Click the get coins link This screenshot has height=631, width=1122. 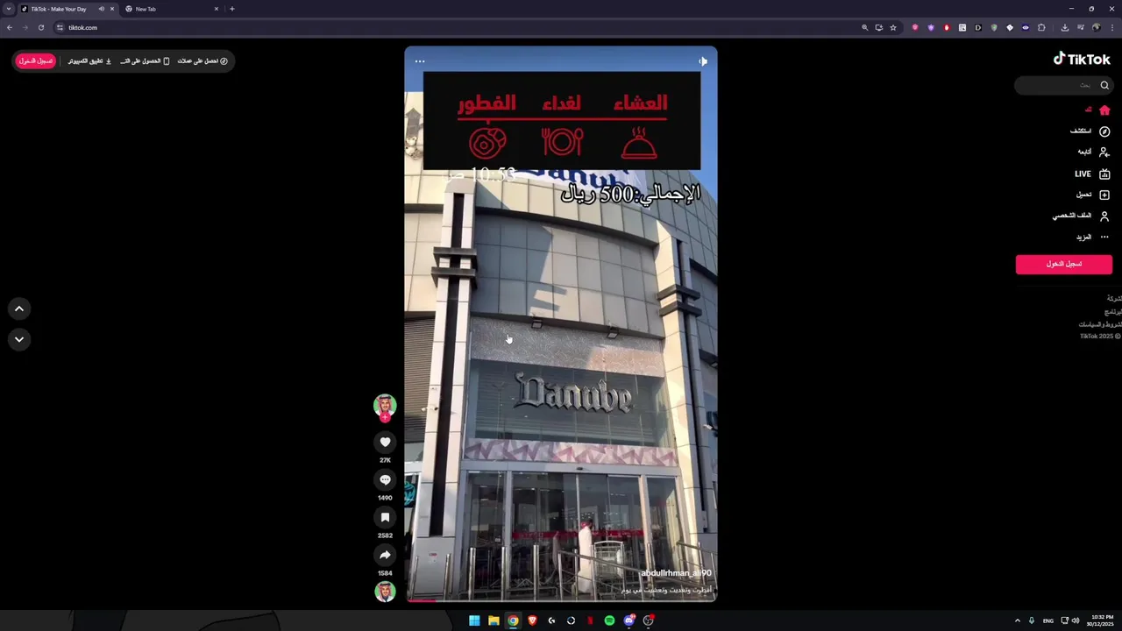[202, 61]
